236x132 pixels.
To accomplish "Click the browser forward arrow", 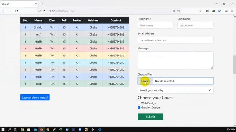I will (x=10, y=11).
